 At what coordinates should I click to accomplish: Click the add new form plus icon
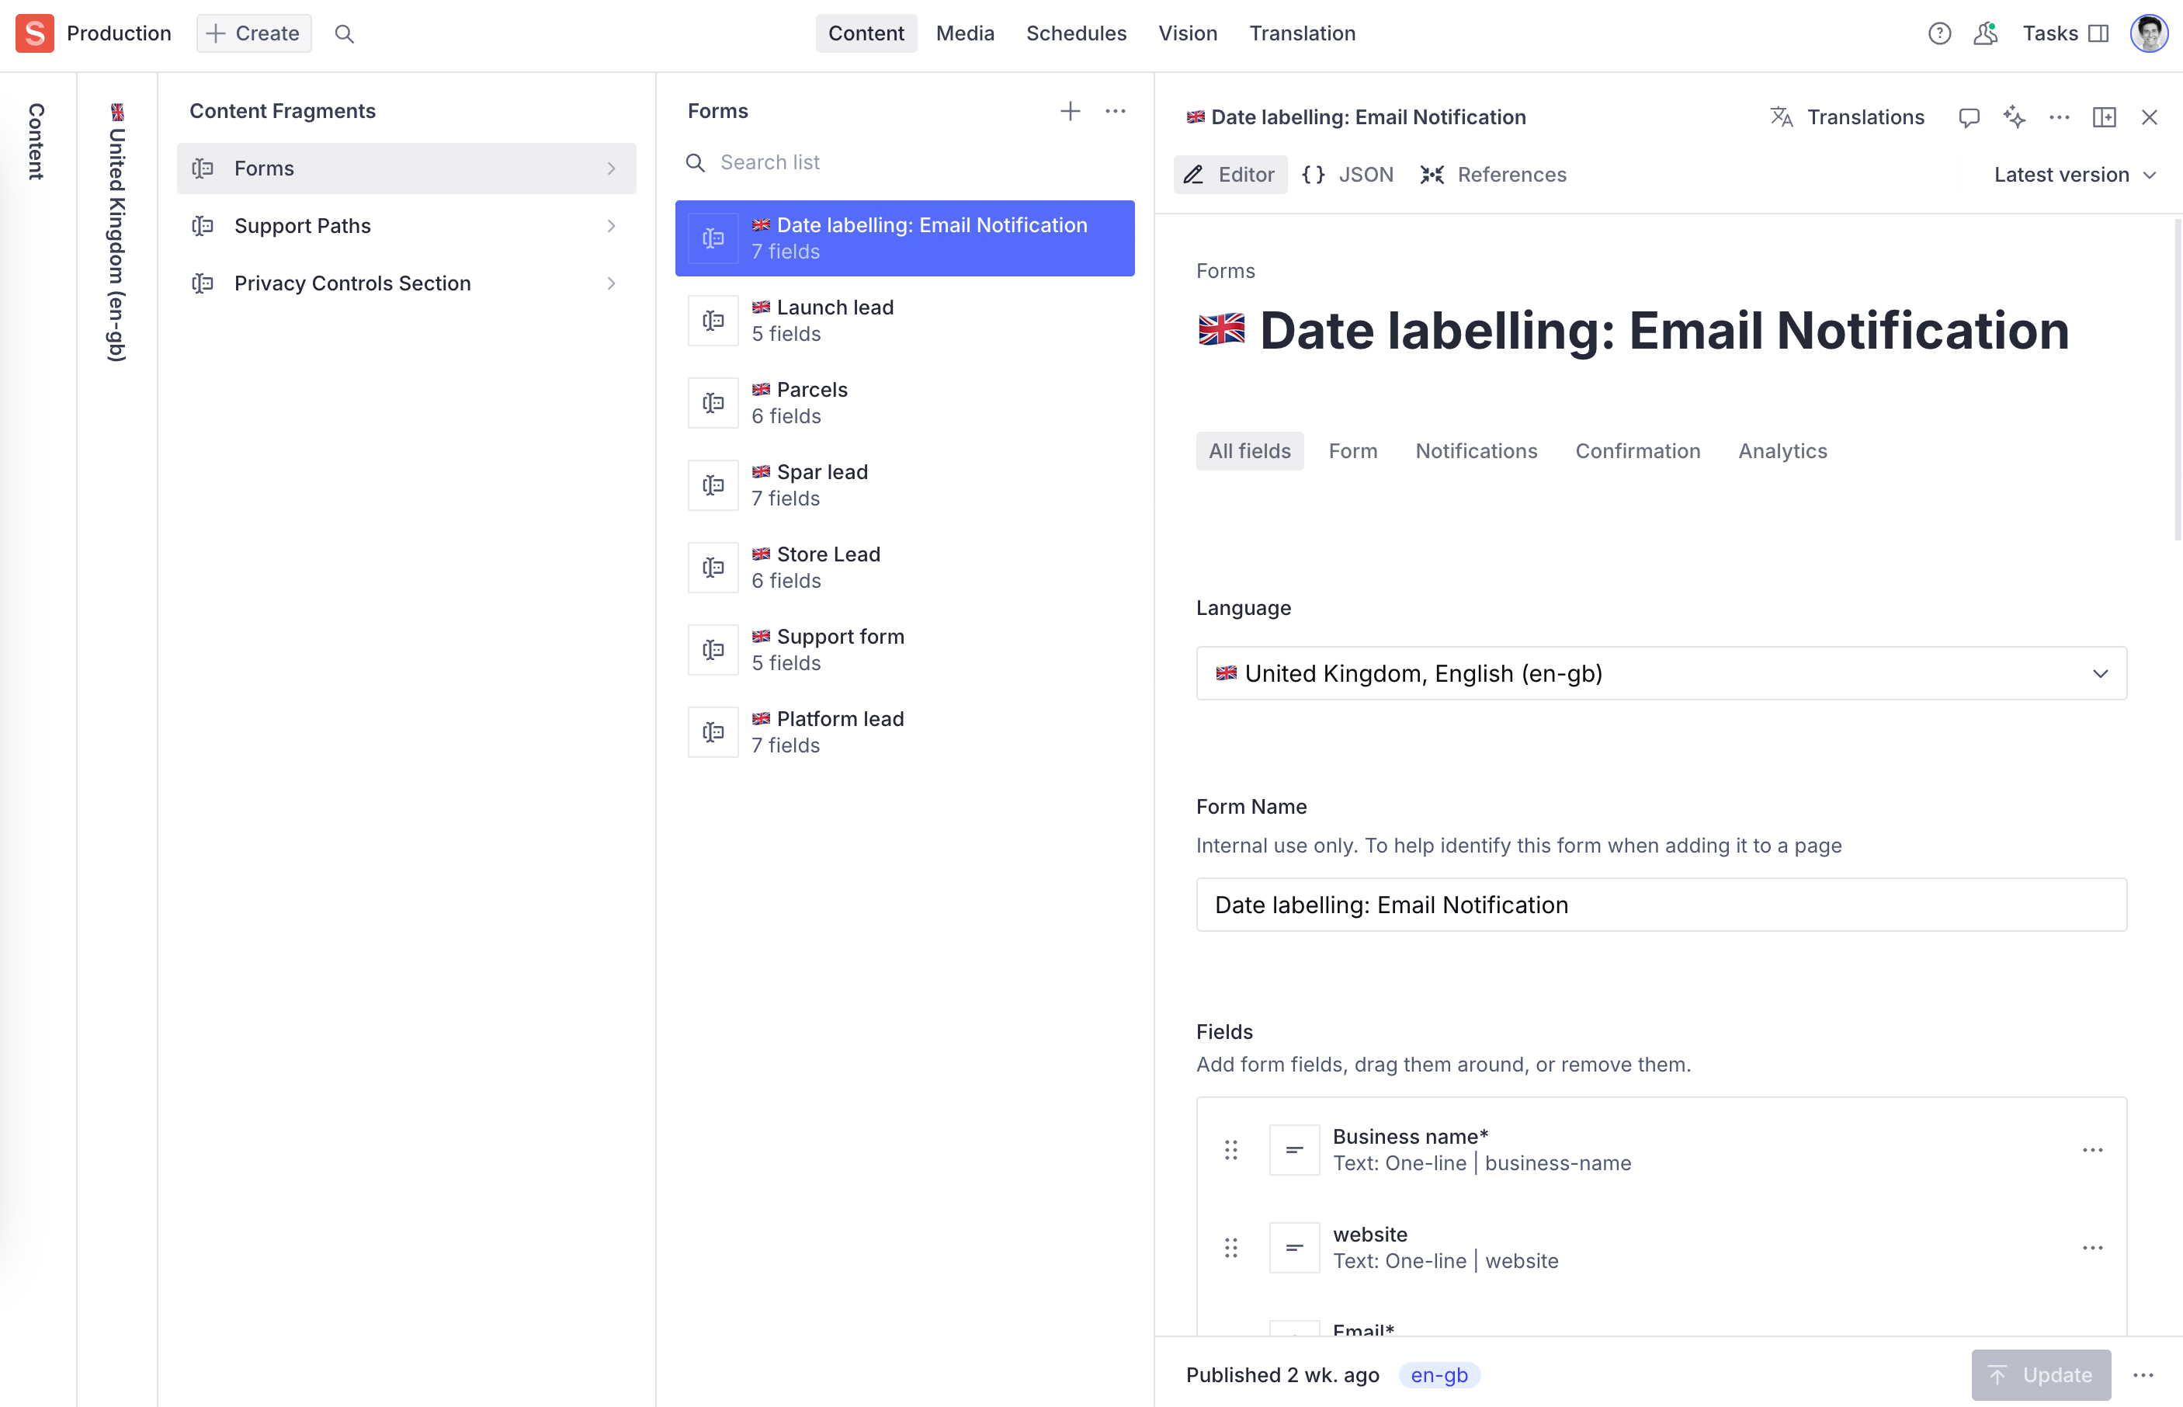tap(1070, 112)
